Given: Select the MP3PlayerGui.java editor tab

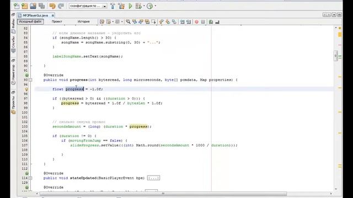Looking at the screenshot, I should click(x=35, y=15).
